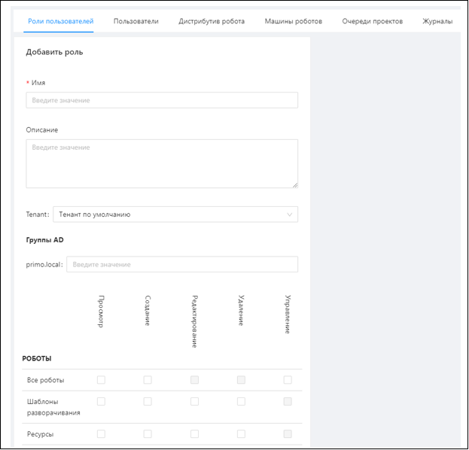Click the Шаблоны разворачивания row label
Image resolution: width=469 pixels, height=450 pixels.
53,407
